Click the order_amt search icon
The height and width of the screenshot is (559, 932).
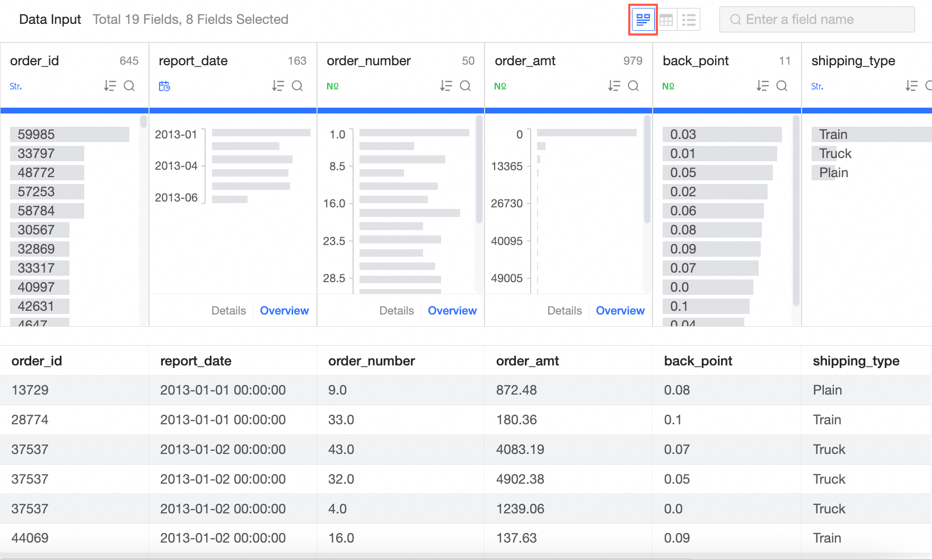[x=634, y=86]
